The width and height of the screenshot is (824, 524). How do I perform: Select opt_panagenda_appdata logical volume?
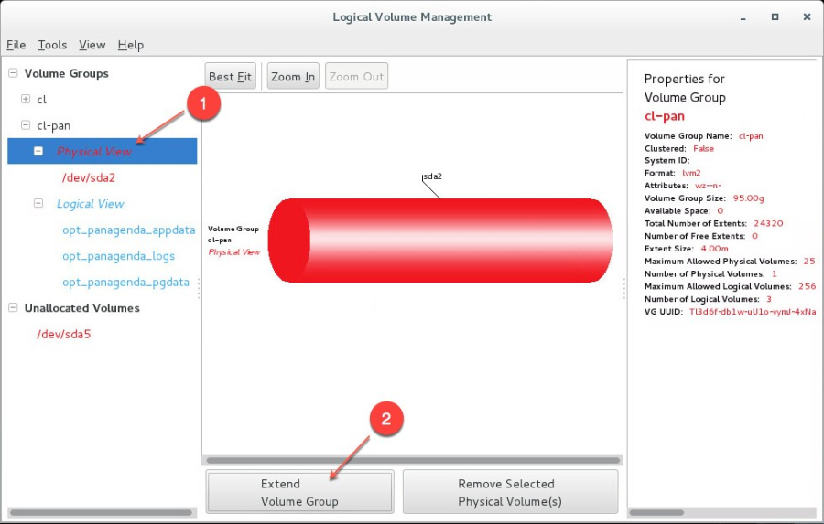(128, 230)
